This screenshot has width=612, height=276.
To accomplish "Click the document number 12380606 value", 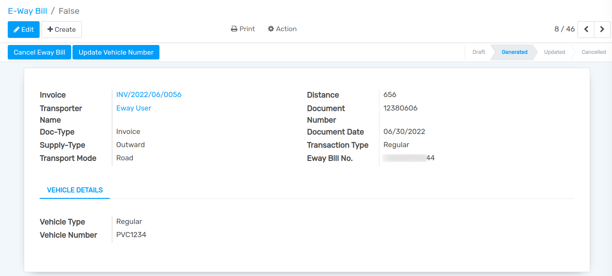I will 400,108.
